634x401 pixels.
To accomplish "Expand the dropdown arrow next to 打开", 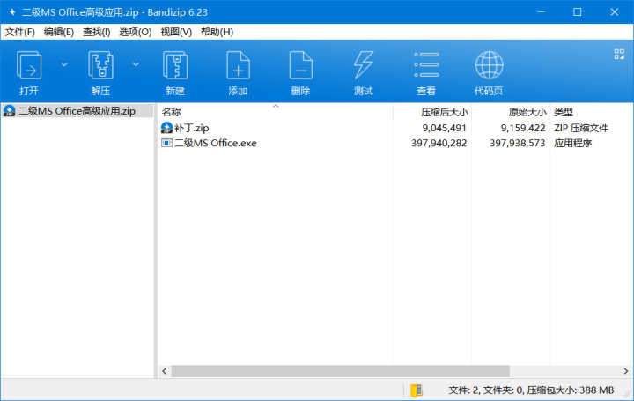I will pos(64,64).
